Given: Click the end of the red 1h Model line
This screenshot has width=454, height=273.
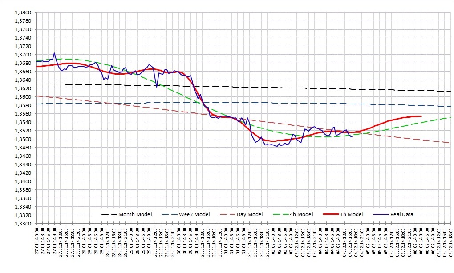Looking at the screenshot, I should (421, 116).
